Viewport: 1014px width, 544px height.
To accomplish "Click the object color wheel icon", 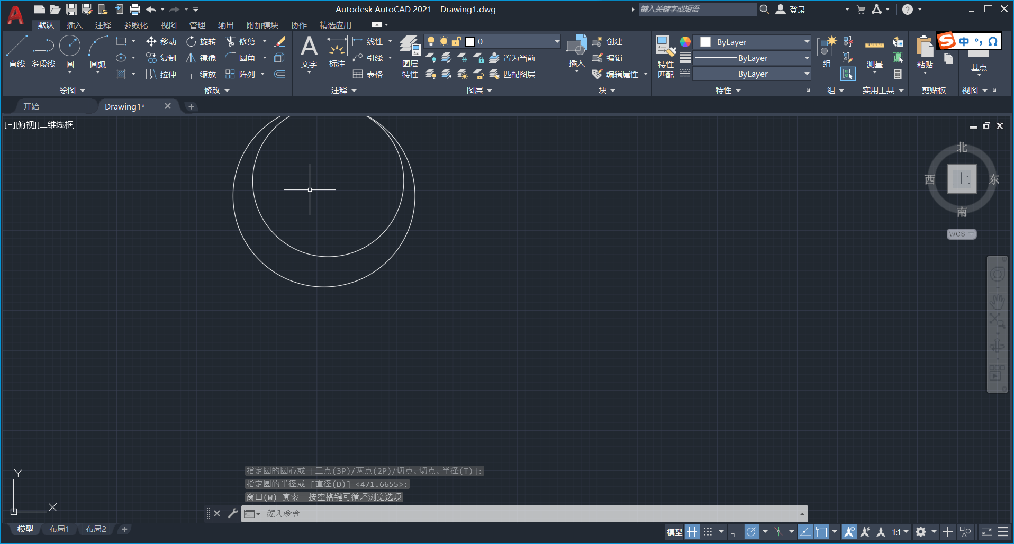I will click(x=685, y=42).
